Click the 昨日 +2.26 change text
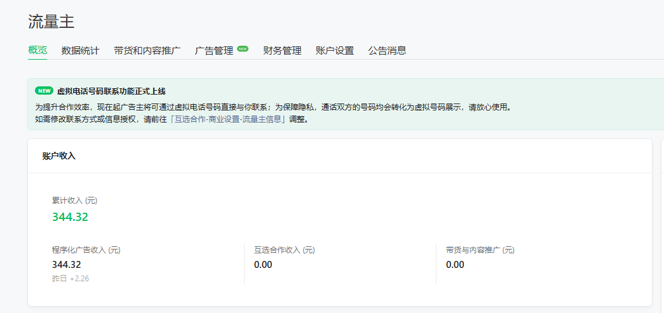Image resolution: width=664 pixels, height=313 pixels. (x=71, y=279)
